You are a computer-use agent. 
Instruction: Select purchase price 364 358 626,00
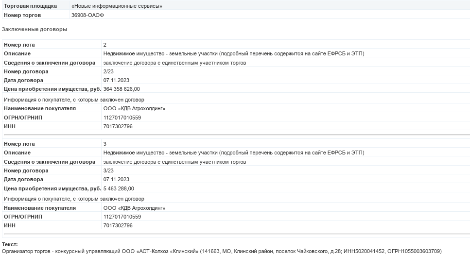pyautogui.click(x=122, y=89)
